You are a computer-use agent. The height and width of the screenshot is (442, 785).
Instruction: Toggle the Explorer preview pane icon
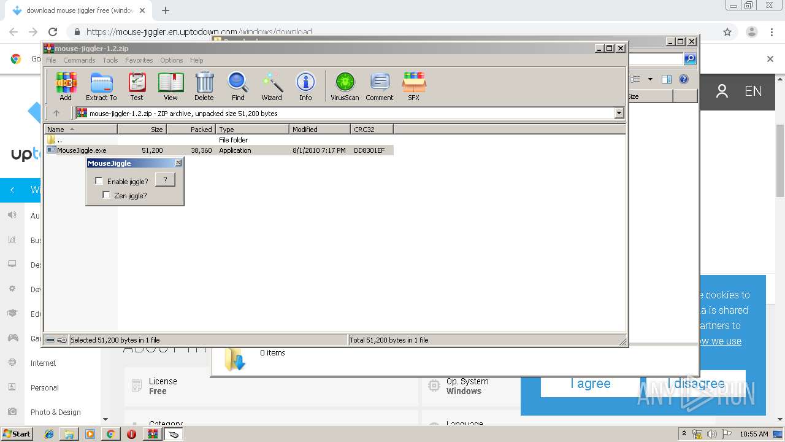[667, 79]
